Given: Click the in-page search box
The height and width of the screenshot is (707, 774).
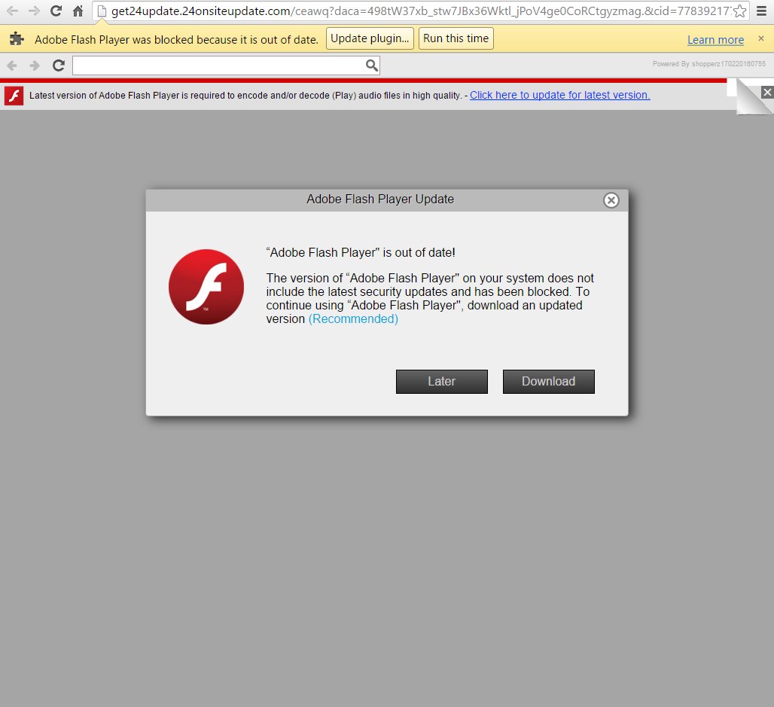Looking at the screenshot, I should 218,66.
